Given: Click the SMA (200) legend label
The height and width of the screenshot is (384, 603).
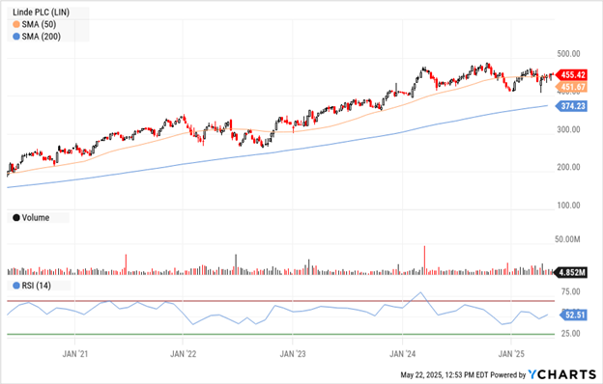Looking at the screenshot, I should (x=42, y=37).
